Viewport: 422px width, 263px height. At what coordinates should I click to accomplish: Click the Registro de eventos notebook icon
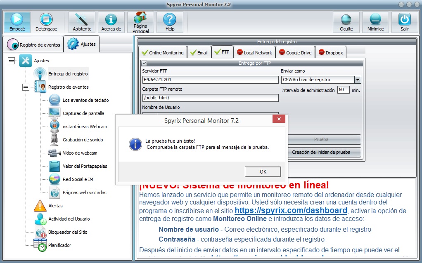point(40,87)
